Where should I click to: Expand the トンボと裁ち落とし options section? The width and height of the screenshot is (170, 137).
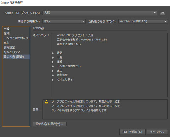[x=53, y=66]
